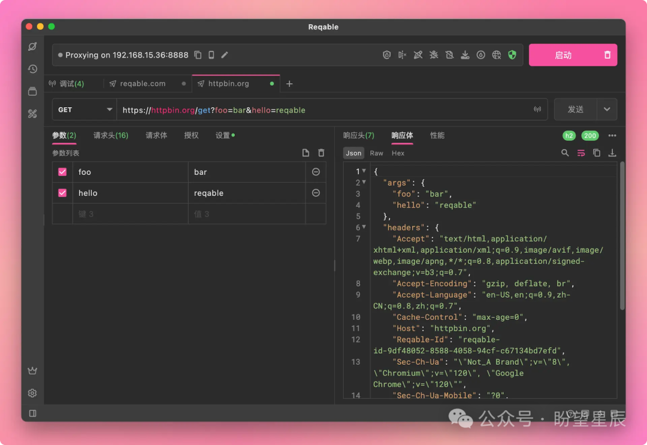
Task: Collapse the root JSON object on line 1
Action: pyautogui.click(x=364, y=171)
